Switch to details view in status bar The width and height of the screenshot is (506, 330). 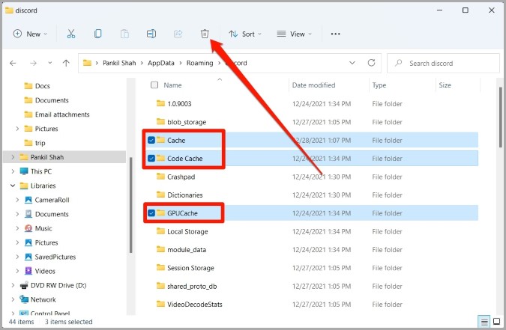coord(484,322)
